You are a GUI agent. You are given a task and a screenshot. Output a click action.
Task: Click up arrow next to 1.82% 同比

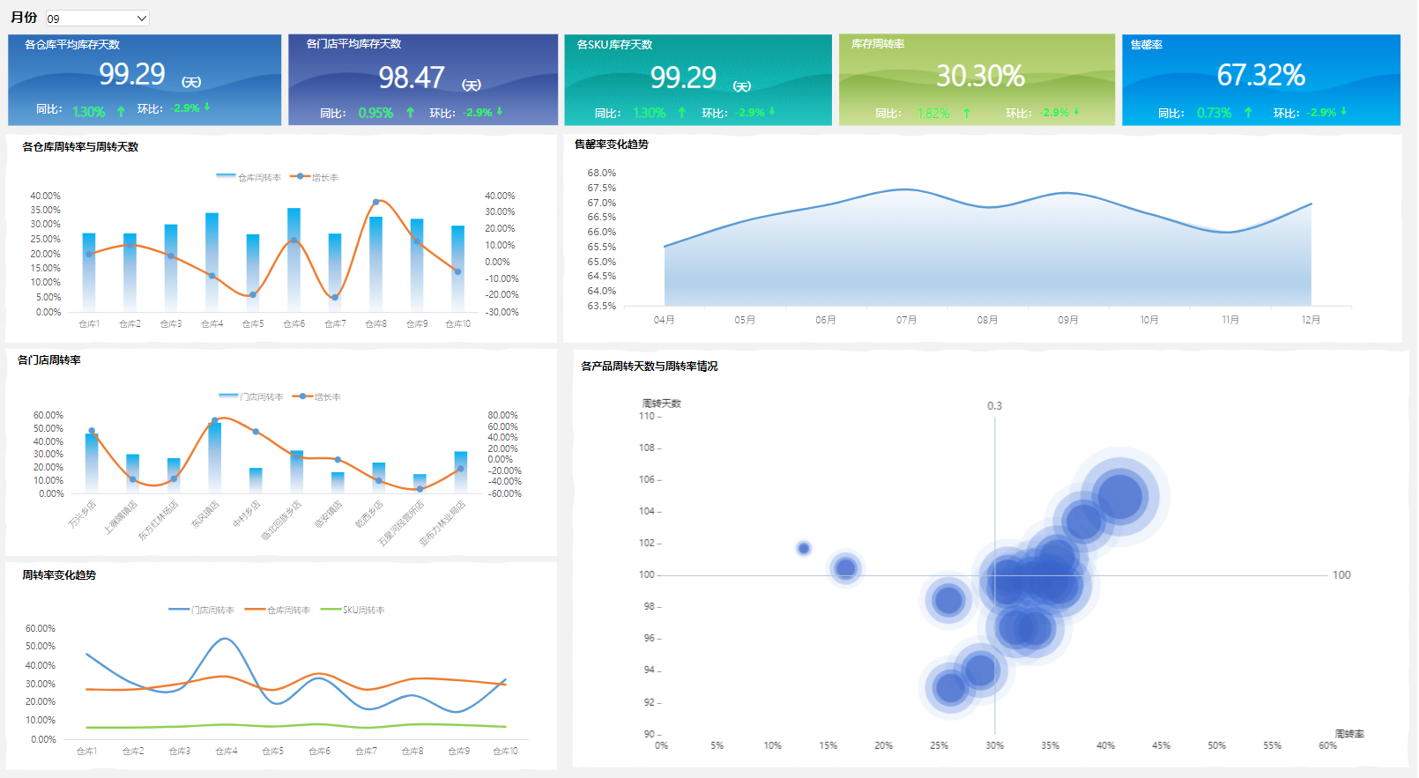point(966,114)
